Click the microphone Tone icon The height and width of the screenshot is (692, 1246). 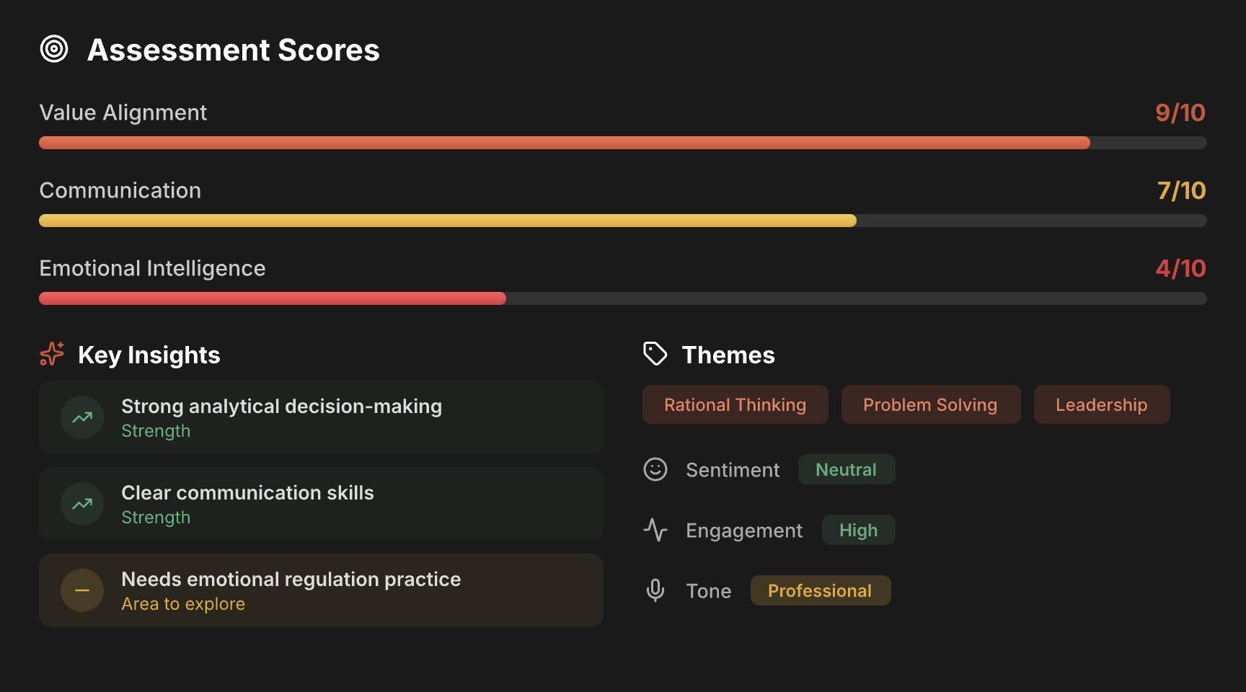click(656, 590)
